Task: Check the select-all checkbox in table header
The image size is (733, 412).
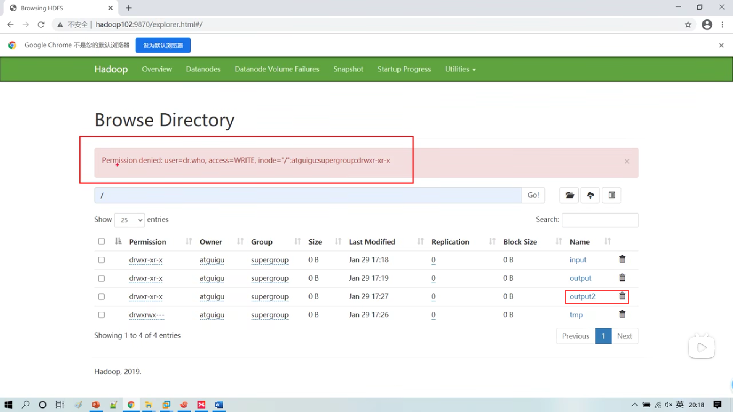Action: 101,241
